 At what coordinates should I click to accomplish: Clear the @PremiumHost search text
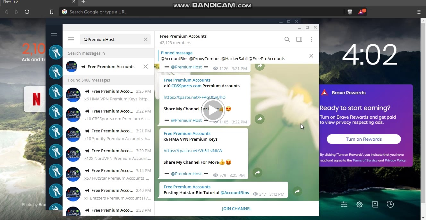click(x=146, y=39)
